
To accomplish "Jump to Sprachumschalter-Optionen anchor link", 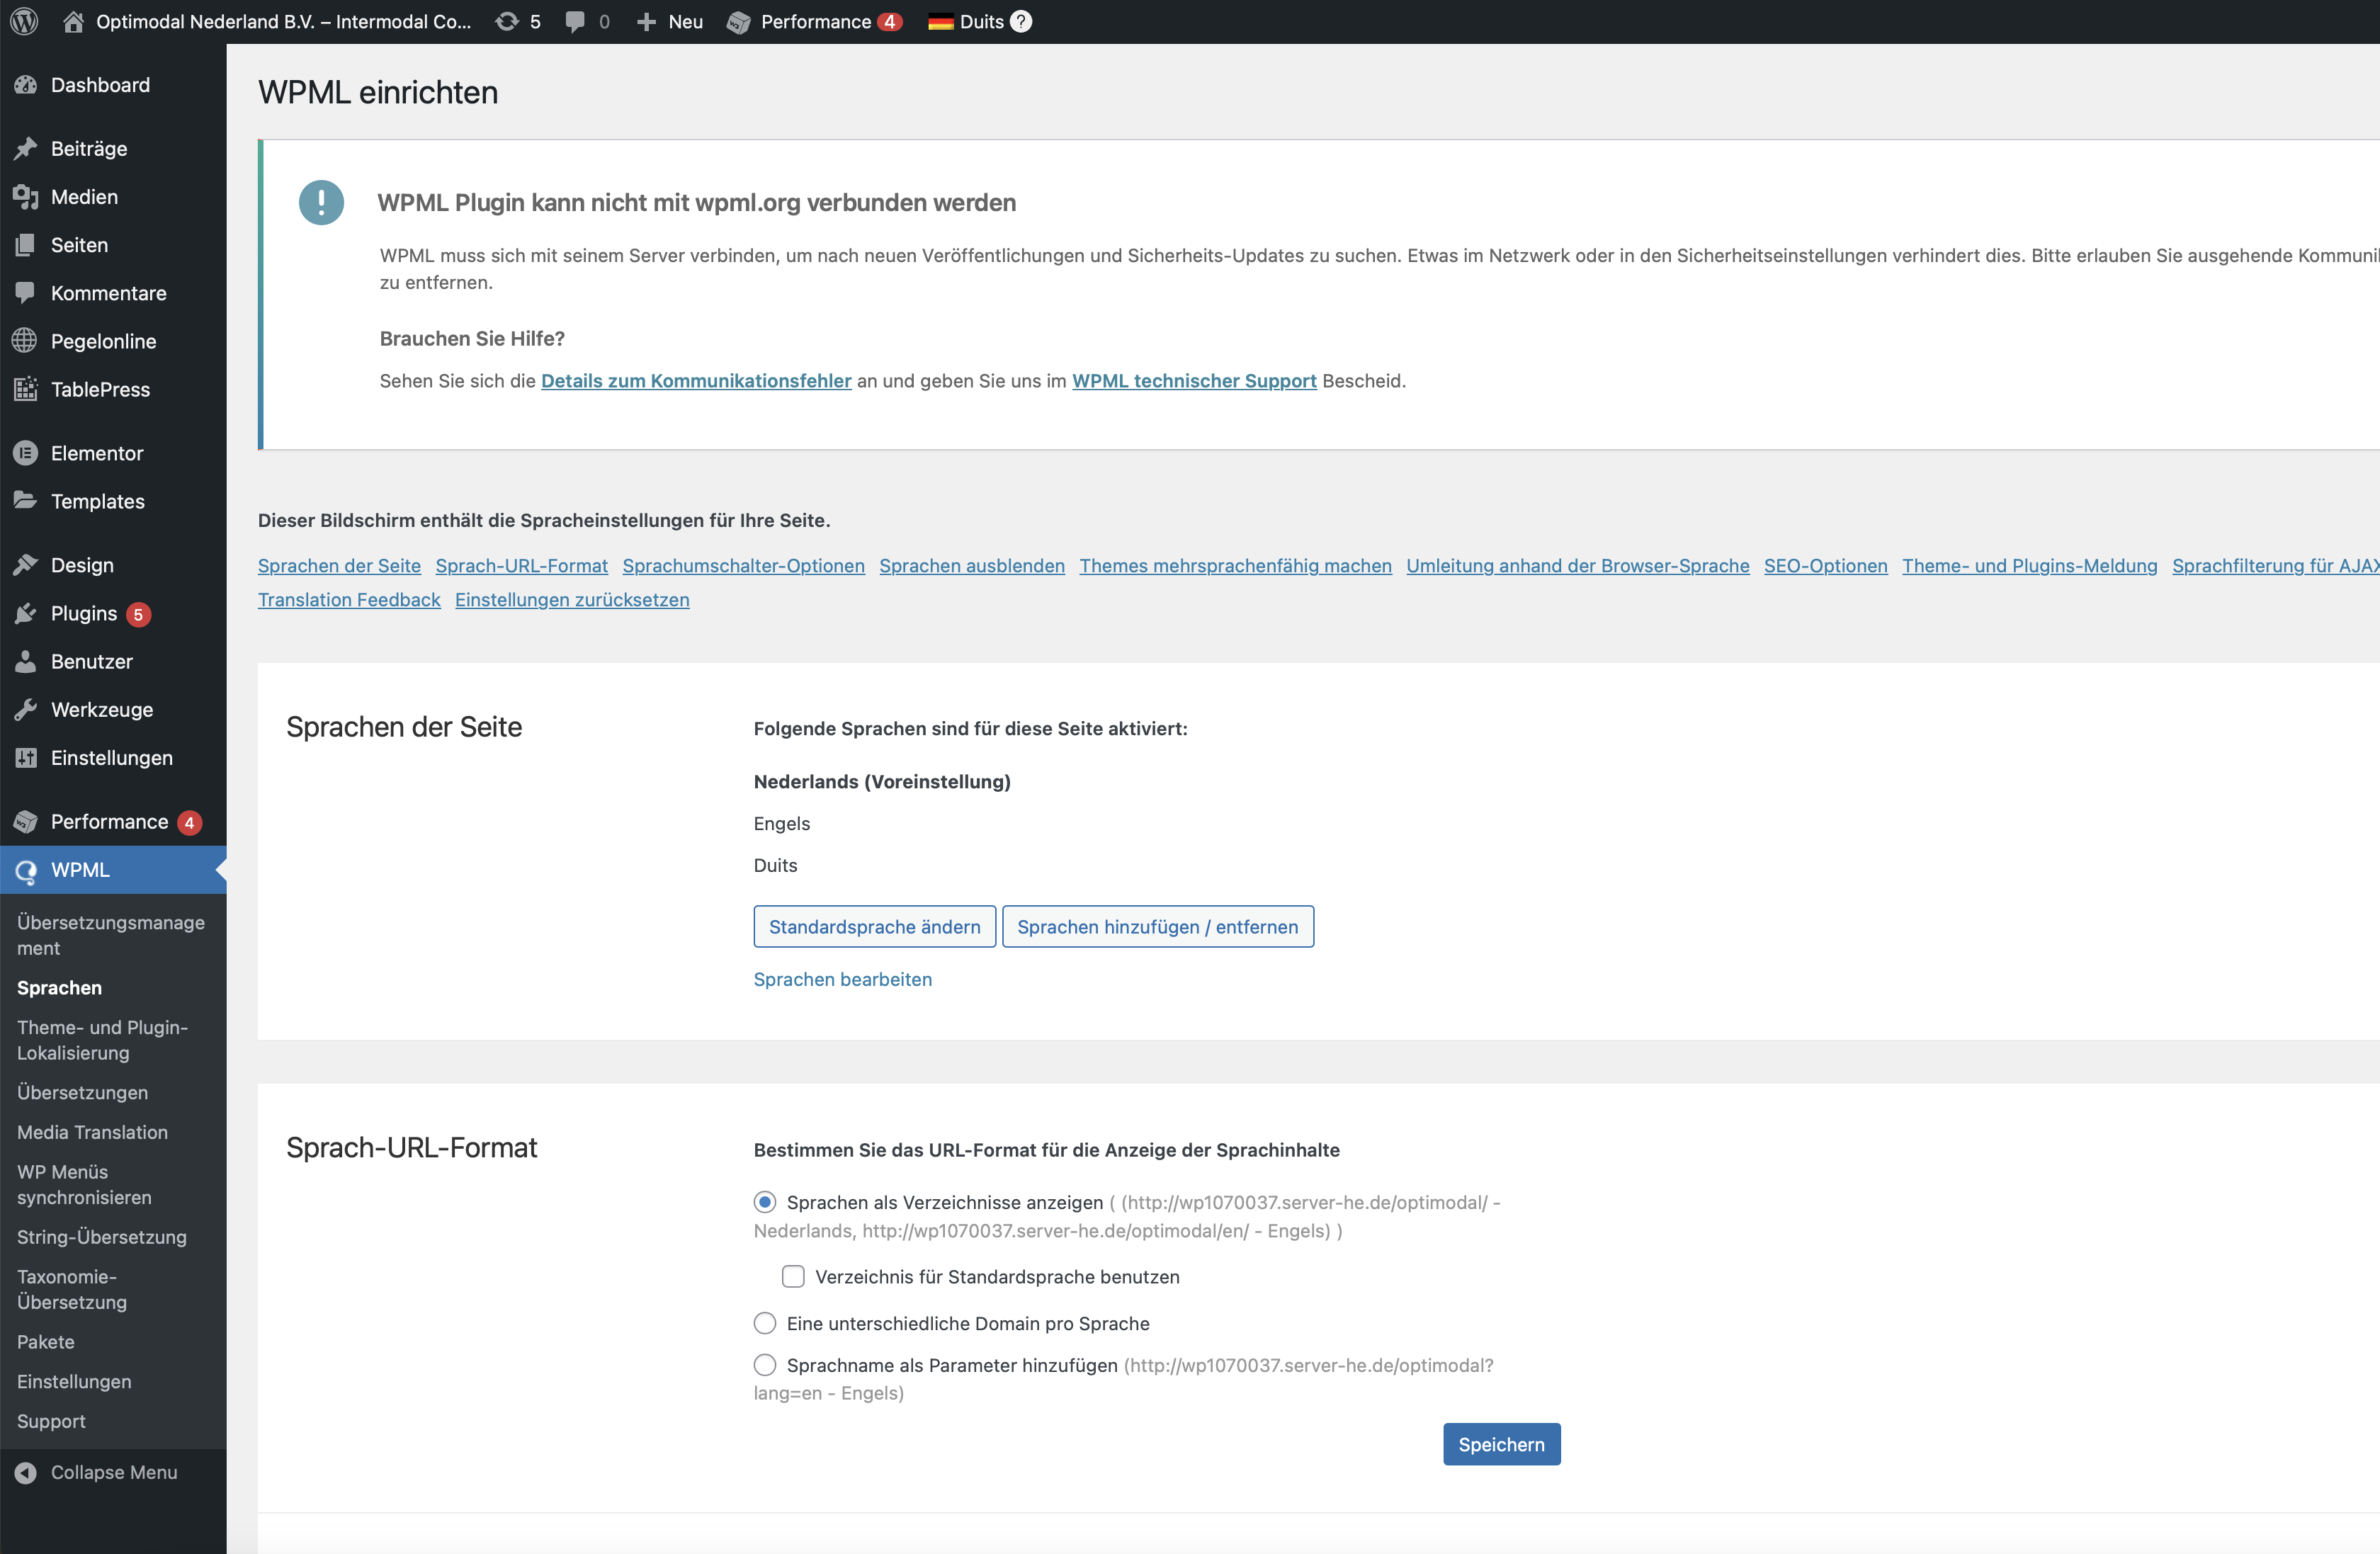I will coord(743,565).
